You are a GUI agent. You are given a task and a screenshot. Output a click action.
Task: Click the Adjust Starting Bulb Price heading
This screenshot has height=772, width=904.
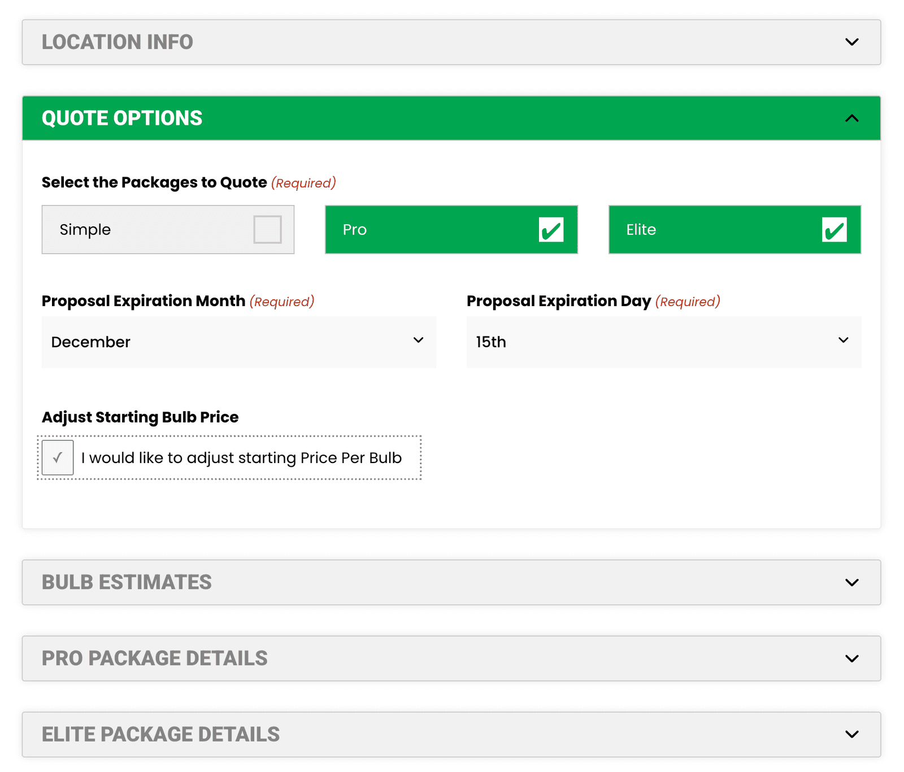(140, 417)
